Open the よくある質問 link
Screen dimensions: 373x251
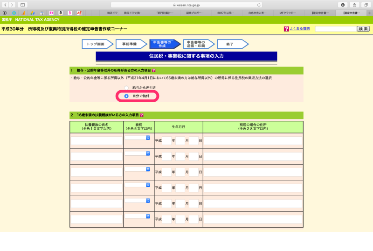(x=299, y=29)
